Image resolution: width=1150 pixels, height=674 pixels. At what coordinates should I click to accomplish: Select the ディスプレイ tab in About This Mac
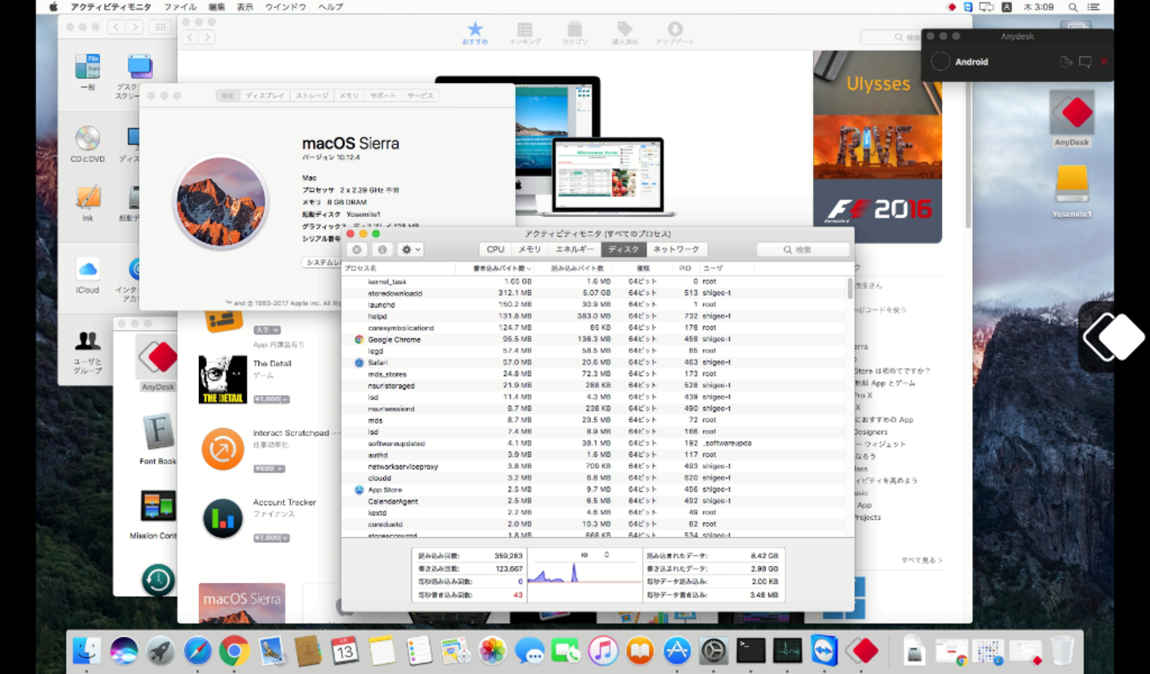(264, 96)
